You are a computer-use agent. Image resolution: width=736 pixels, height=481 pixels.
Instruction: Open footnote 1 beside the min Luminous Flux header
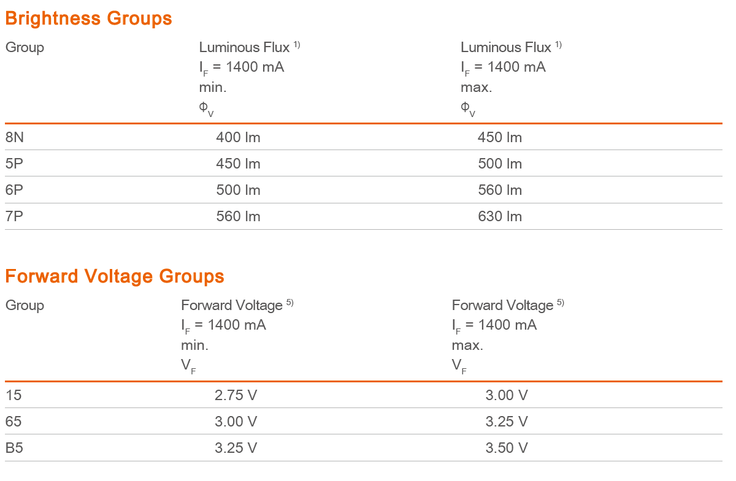pyautogui.click(x=296, y=44)
